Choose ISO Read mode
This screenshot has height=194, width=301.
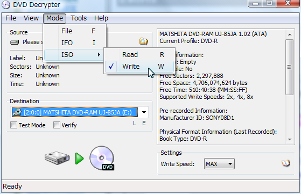pos(139,55)
